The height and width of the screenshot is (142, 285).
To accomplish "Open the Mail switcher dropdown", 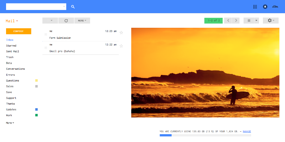I will tap(12, 21).
